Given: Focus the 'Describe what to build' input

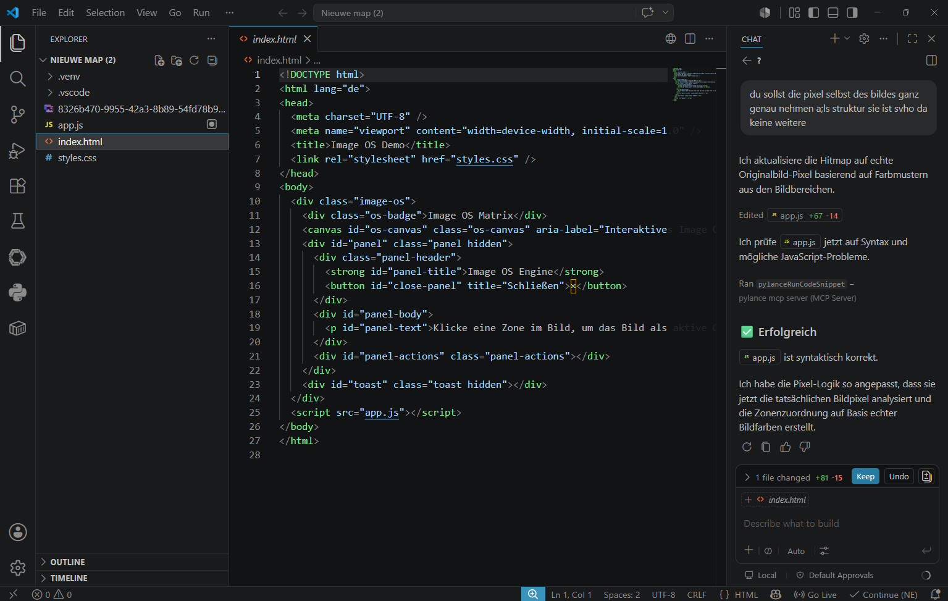Looking at the screenshot, I should [837, 523].
